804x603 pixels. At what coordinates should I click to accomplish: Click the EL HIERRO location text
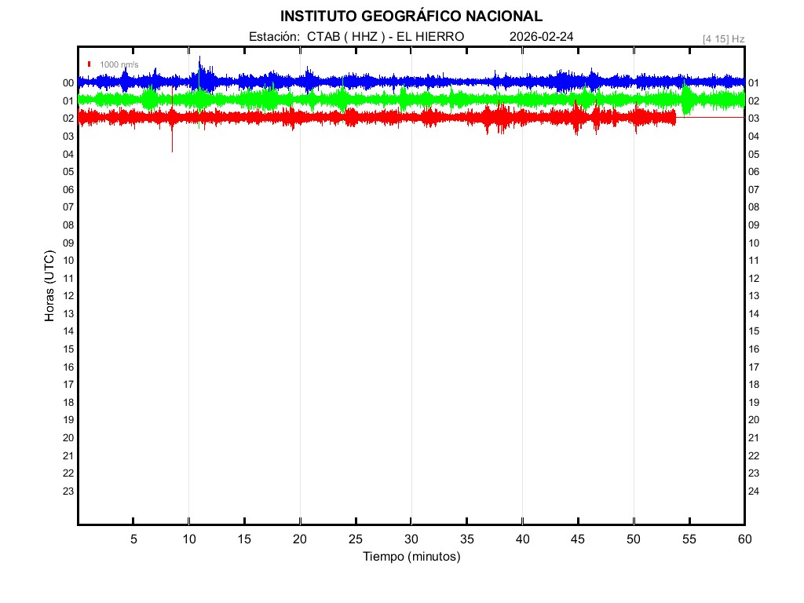[430, 37]
